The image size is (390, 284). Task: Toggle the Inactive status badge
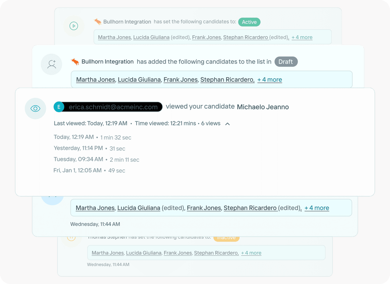click(x=226, y=237)
